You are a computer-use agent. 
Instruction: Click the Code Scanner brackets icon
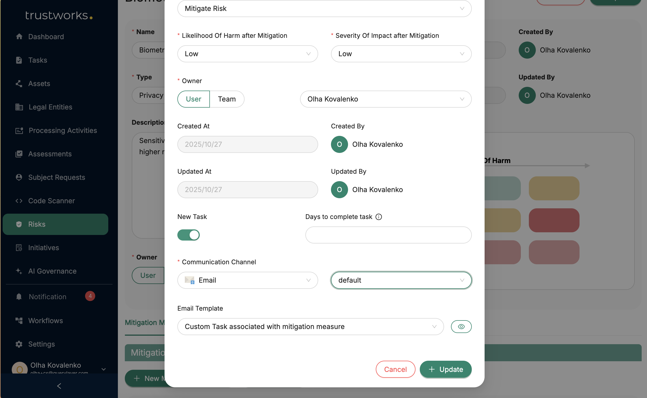point(19,201)
